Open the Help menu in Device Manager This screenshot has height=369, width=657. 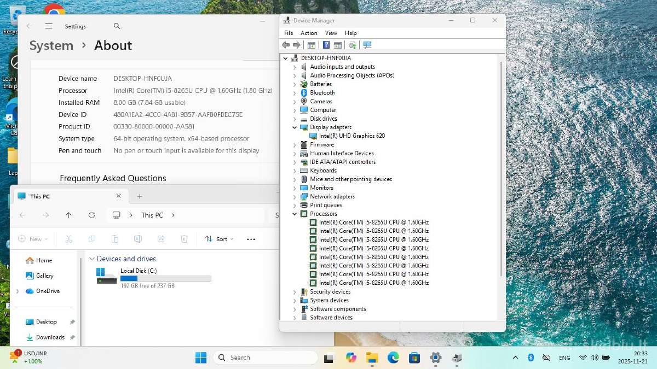[x=351, y=33]
